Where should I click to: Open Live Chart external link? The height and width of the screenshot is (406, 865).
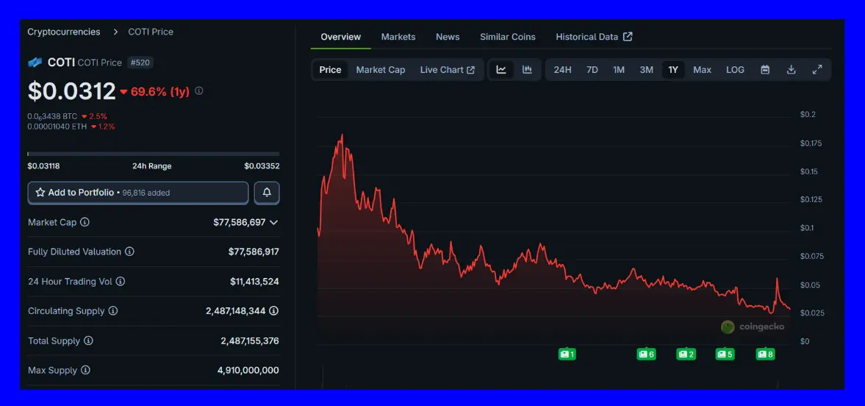(447, 70)
